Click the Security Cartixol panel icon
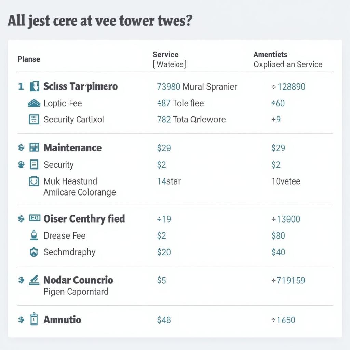This screenshot has width=350, height=350. [x=34, y=119]
